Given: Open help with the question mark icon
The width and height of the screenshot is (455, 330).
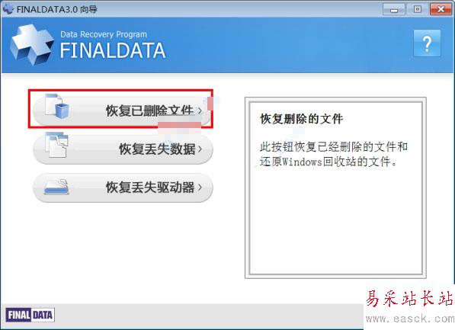Looking at the screenshot, I should (x=427, y=43).
